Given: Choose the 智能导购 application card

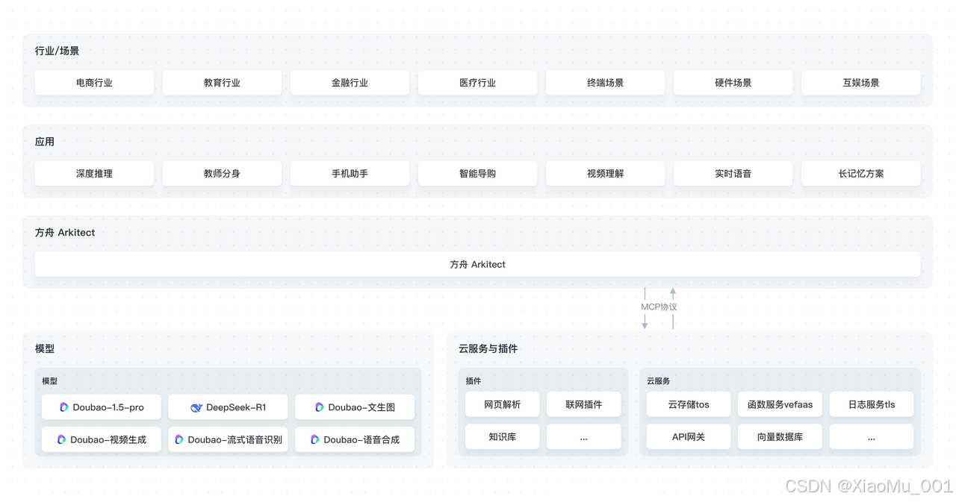Looking at the screenshot, I should [x=477, y=173].
